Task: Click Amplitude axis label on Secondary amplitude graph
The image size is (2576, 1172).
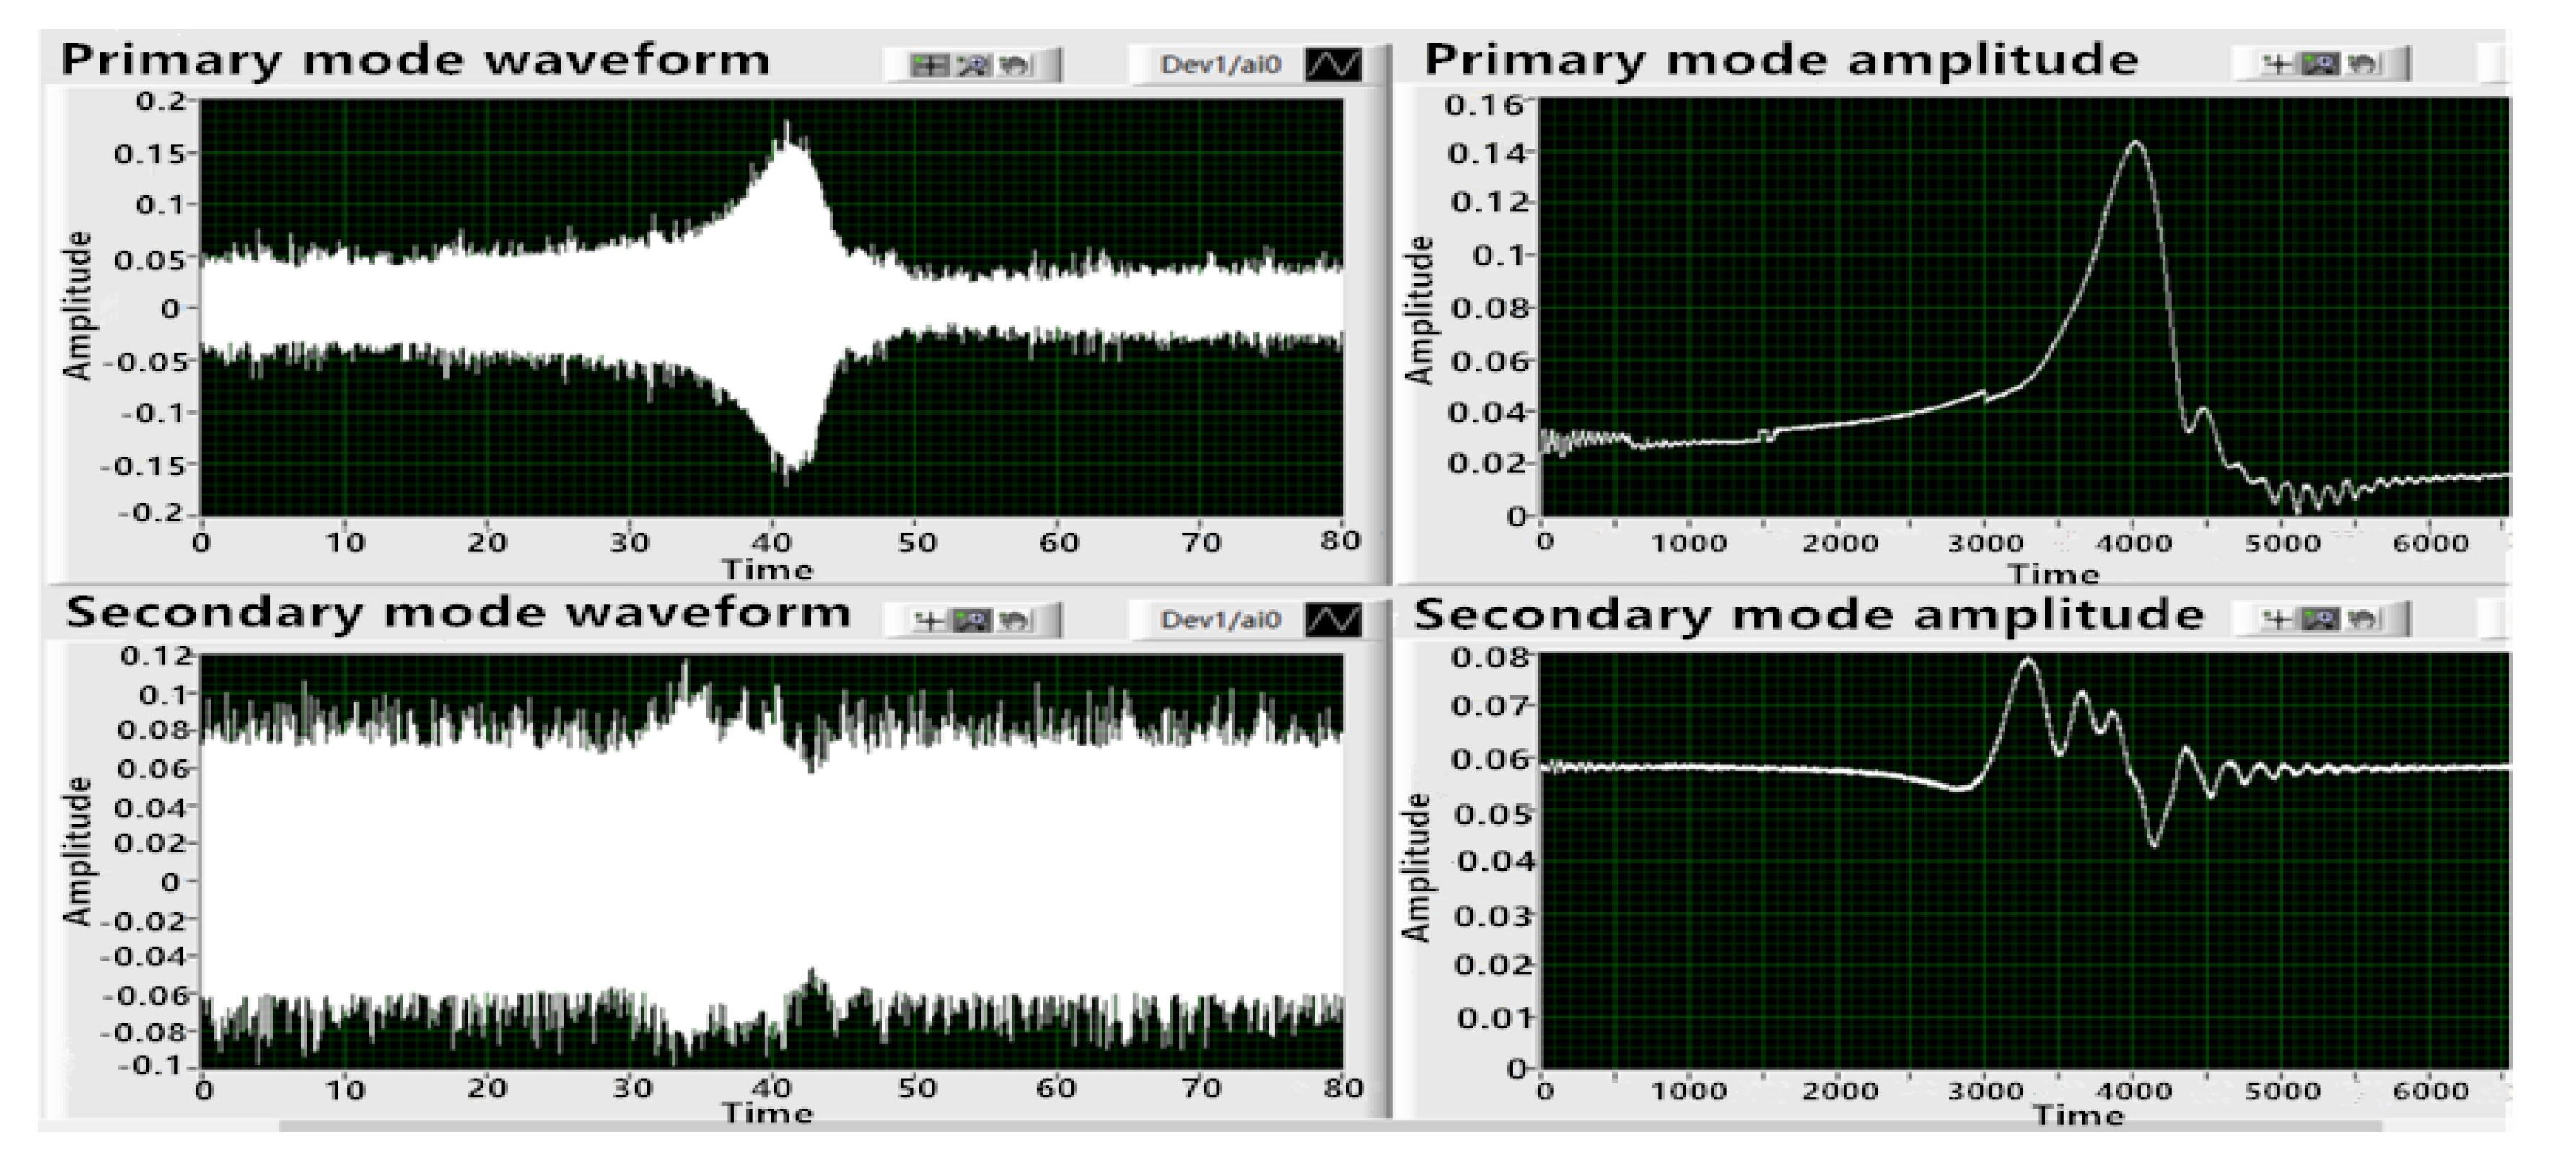Action: coord(1416,867)
